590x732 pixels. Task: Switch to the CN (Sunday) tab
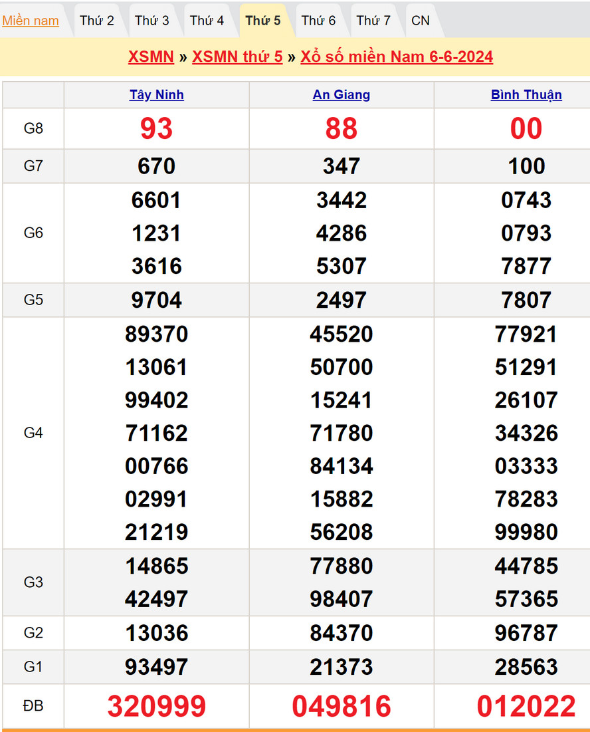(x=421, y=21)
